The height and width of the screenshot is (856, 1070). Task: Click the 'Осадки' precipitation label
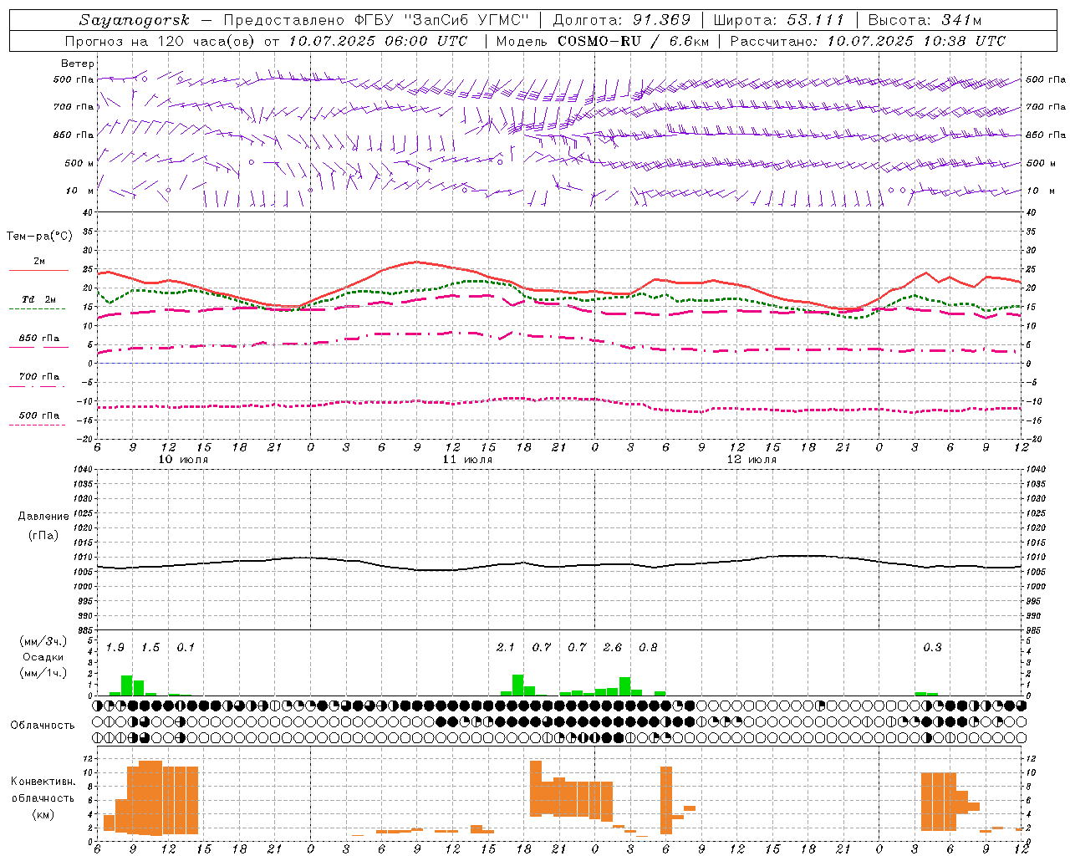tap(43, 657)
